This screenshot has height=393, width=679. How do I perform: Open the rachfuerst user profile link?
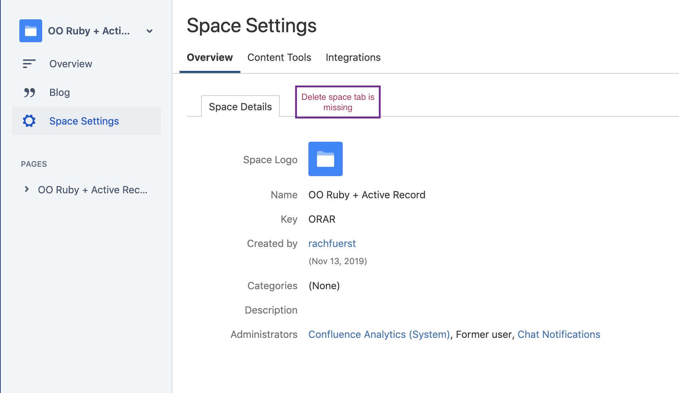point(332,243)
